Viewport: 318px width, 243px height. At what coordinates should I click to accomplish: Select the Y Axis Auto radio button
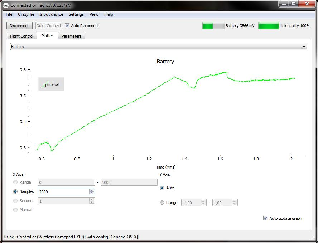(162, 188)
